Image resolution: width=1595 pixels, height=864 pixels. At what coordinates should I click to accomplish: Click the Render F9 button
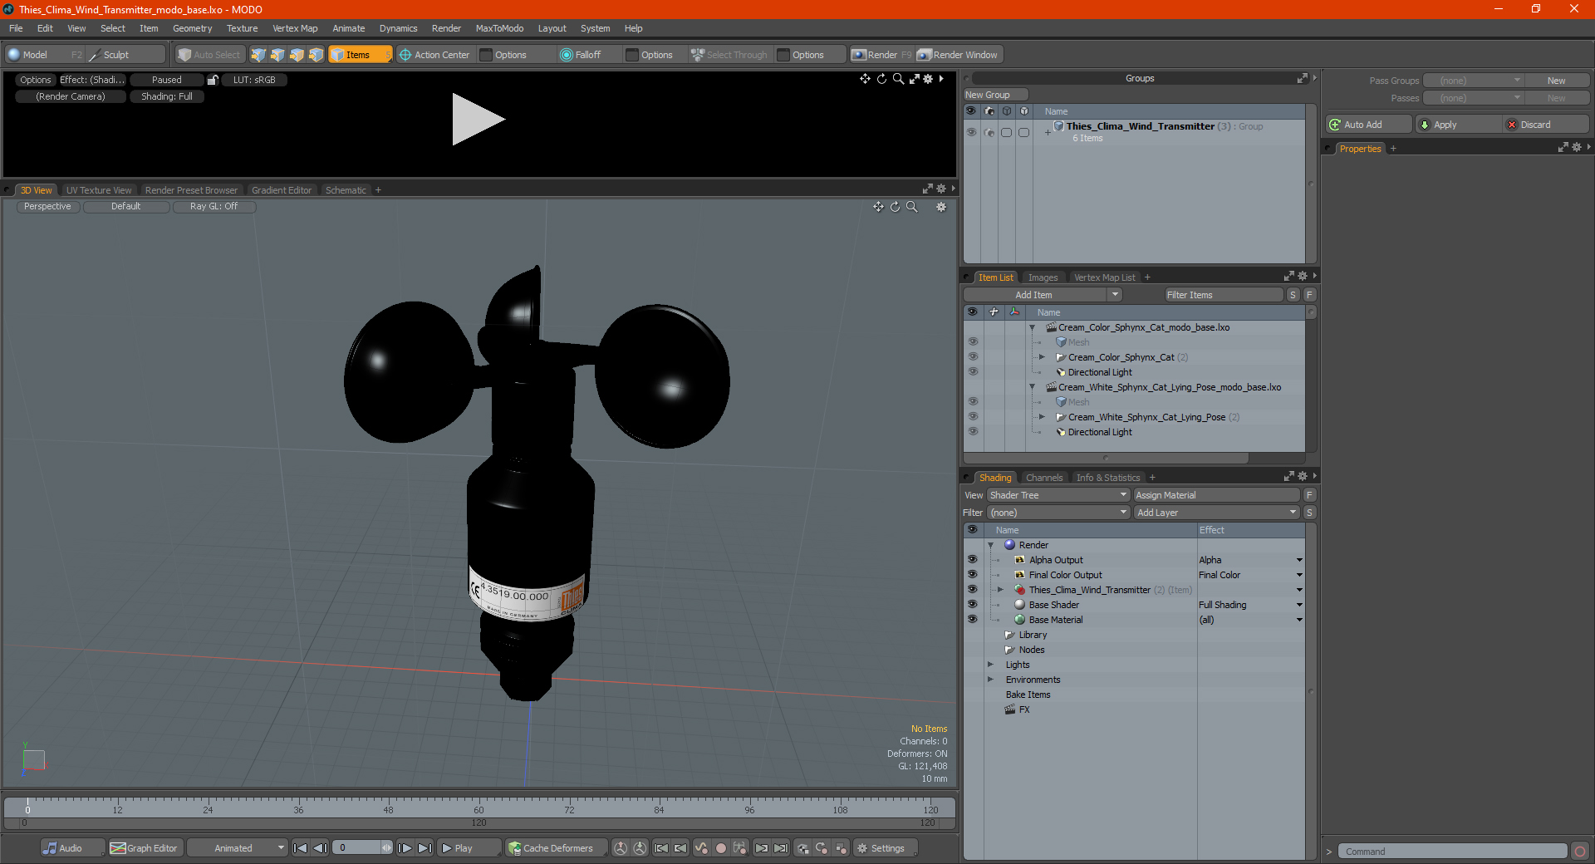[881, 55]
